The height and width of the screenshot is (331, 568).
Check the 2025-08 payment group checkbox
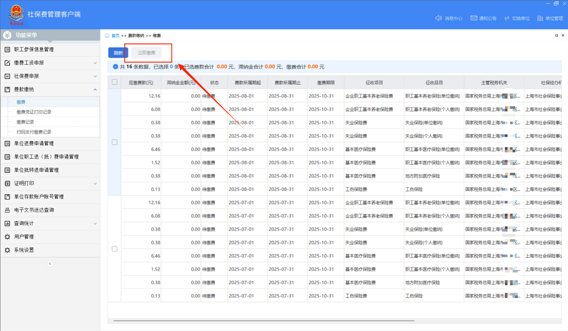click(x=115, y=142)
